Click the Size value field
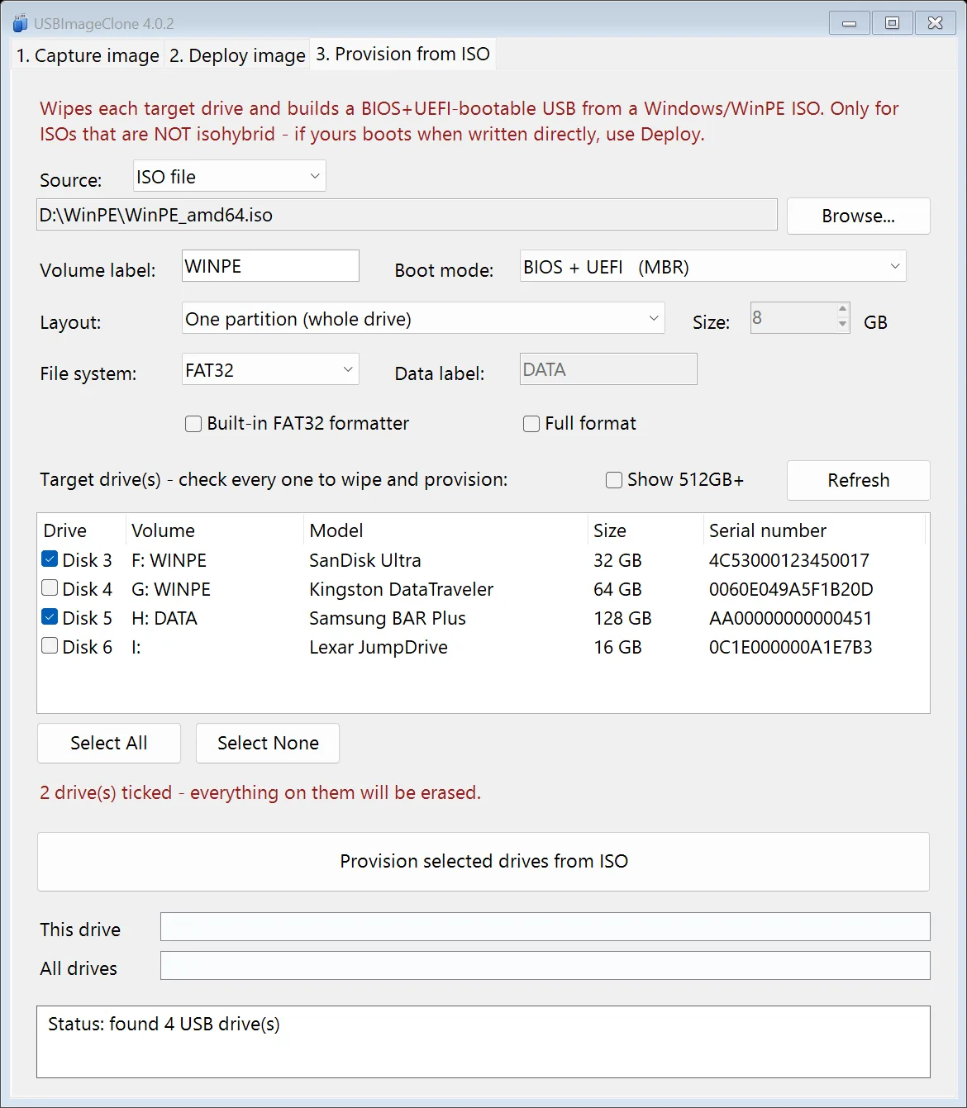 click(x=793, y=317)
